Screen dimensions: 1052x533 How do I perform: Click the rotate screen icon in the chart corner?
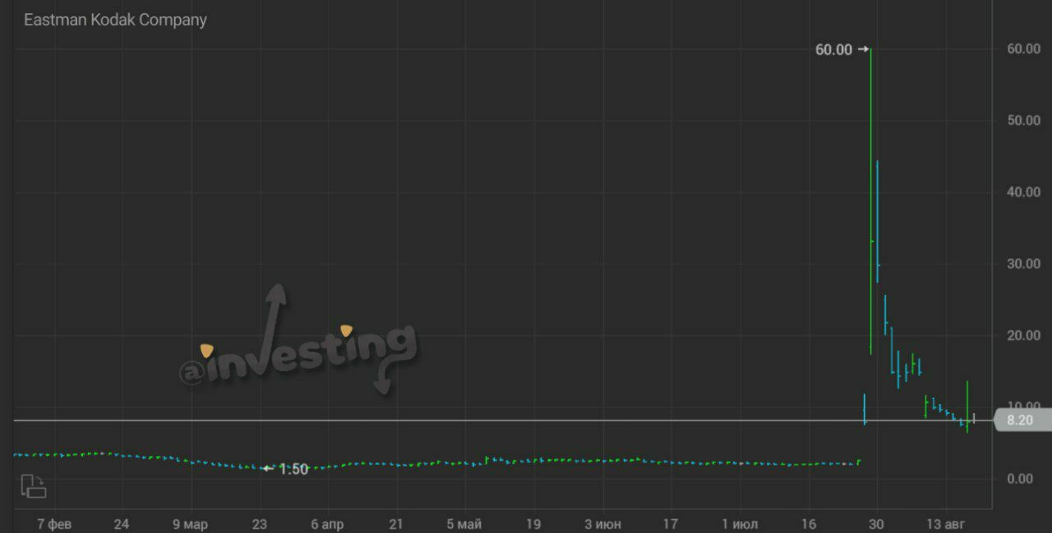tap(34, 486)
